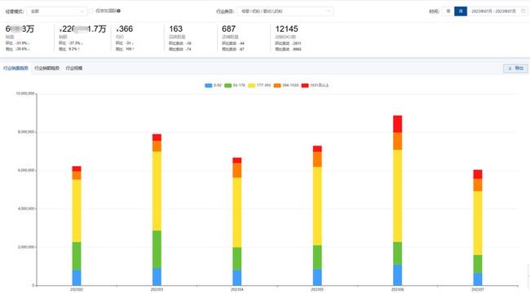Open the 2023年07月 date range field
This screenshot has width=530, height=294.
pyautogui.click(x=497, y=11)
